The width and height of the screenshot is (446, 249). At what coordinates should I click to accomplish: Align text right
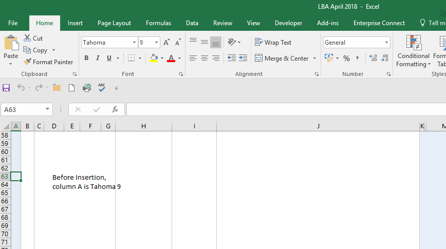(x=216, y=58)
